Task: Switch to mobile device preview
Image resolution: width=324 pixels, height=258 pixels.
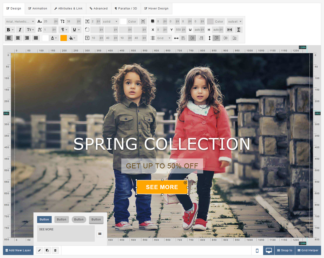Action: 257,251
